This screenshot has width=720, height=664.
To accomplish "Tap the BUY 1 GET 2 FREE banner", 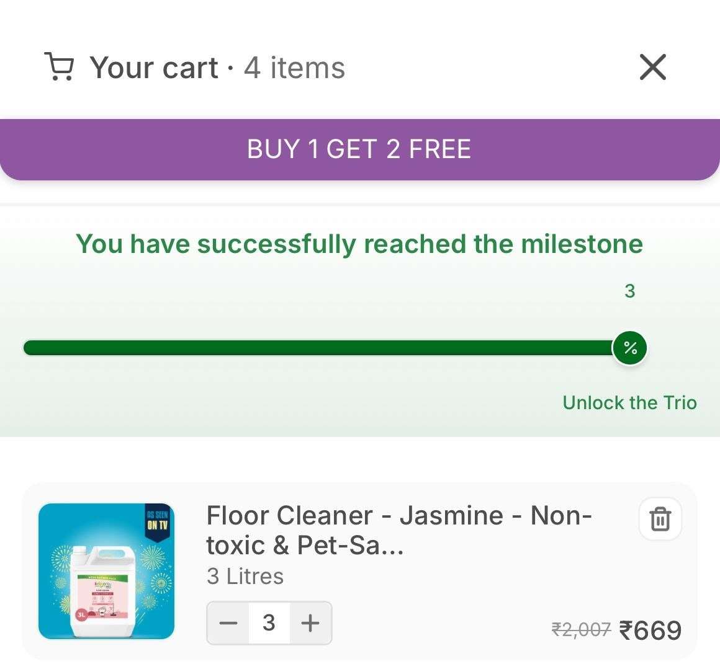I will pos(359,149).
